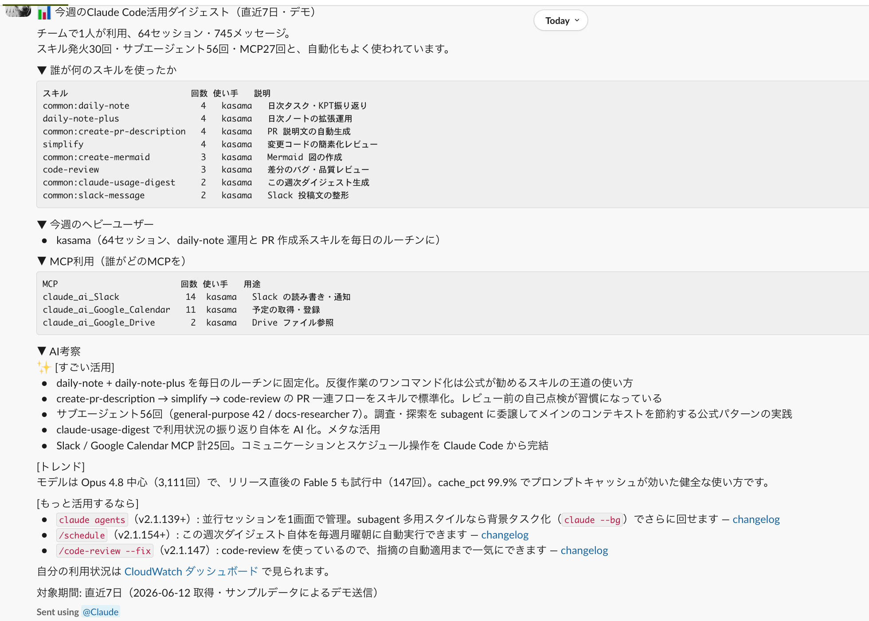Click the '/schedule' code snippet
Screen dimensions: 869x621
tap(82, 535)
